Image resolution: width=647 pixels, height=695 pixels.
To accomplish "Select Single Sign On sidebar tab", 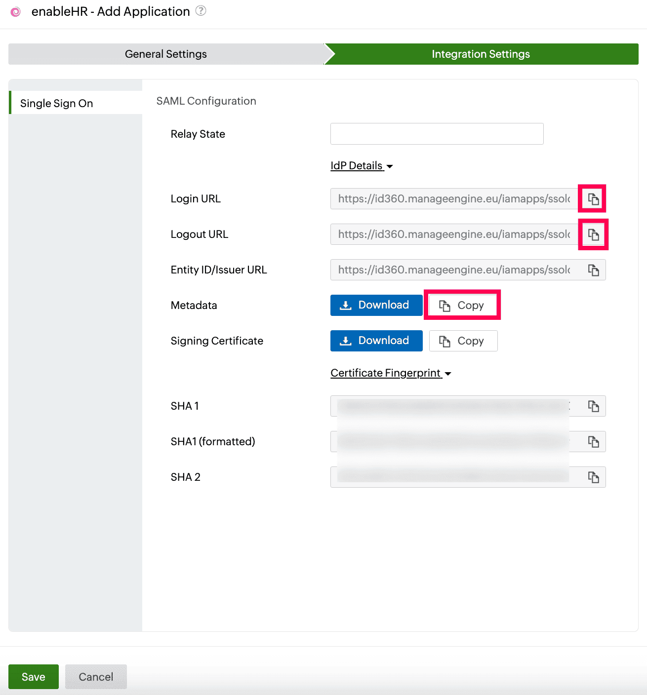I will pos(76,103).
